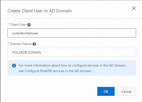Close the Create Client User dialog

(134, 8)
